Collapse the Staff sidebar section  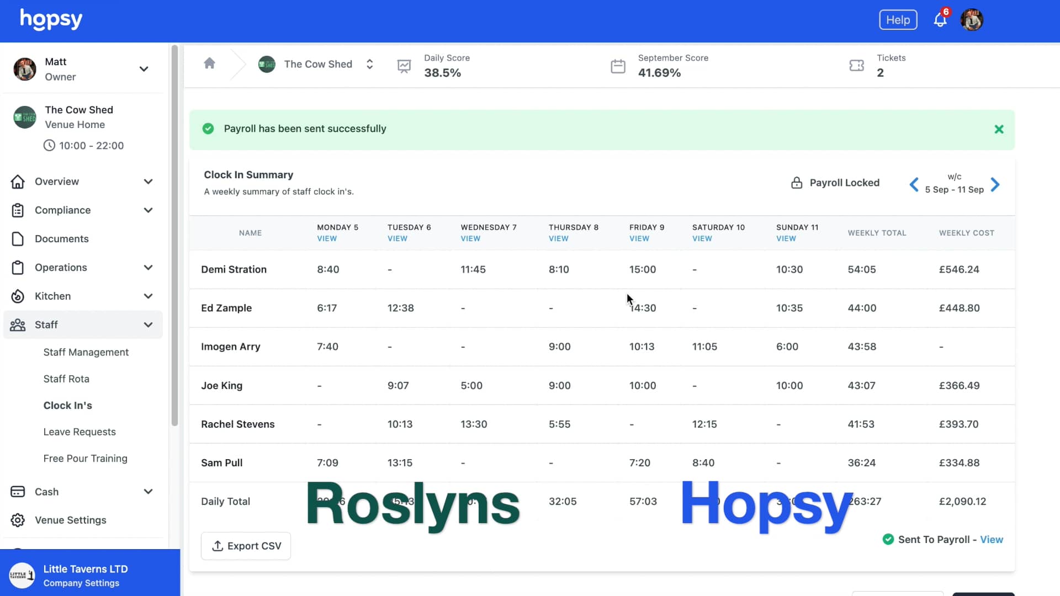click(149, 324)
